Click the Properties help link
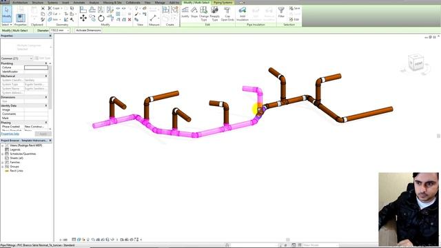This screenshot has height=248, width=441. point(10,134)
